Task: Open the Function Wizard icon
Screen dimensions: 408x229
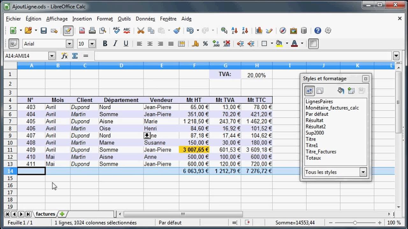Action: click(64, 56)
